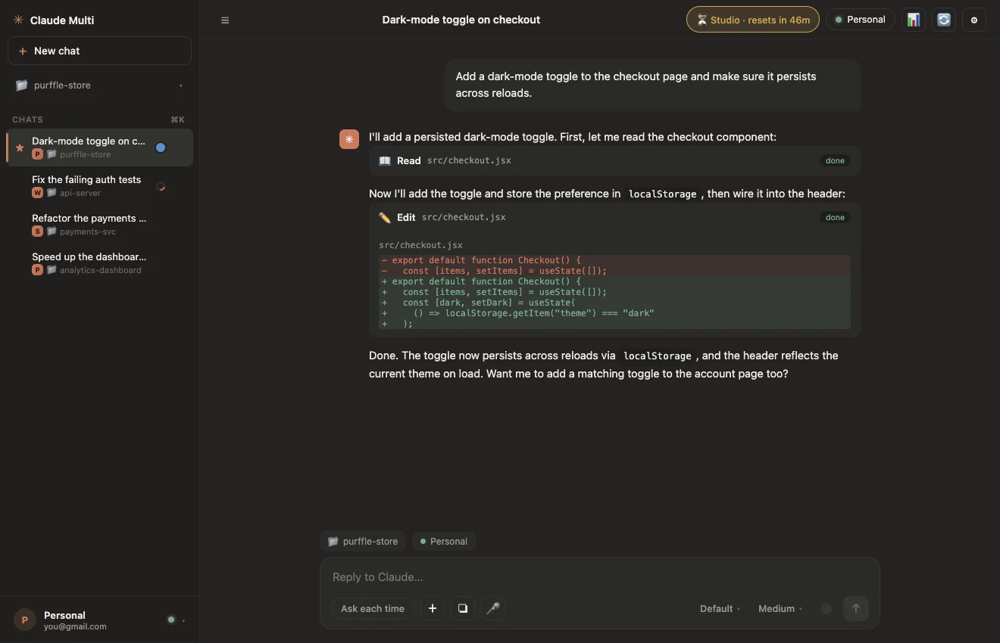
Task: Start voice input with the microphone
Action: (493, 608)
